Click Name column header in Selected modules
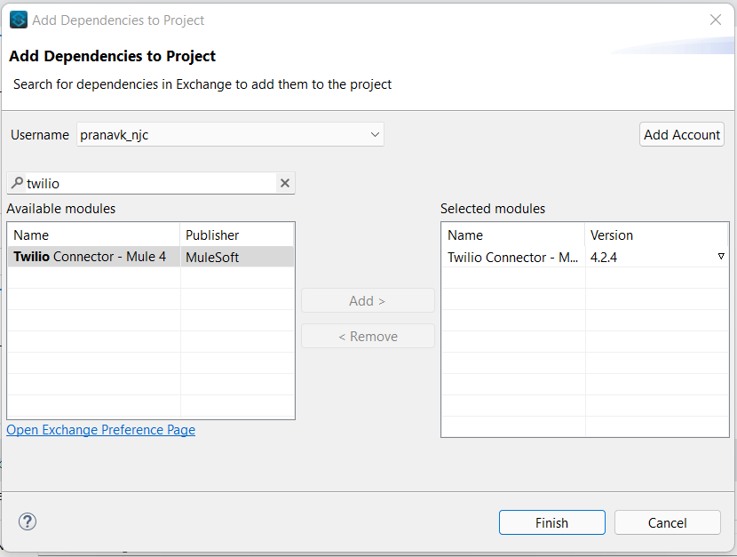Image resolution: width=737 pixels, height=557 pixels. pyautogui.click(x=513, y=235)
